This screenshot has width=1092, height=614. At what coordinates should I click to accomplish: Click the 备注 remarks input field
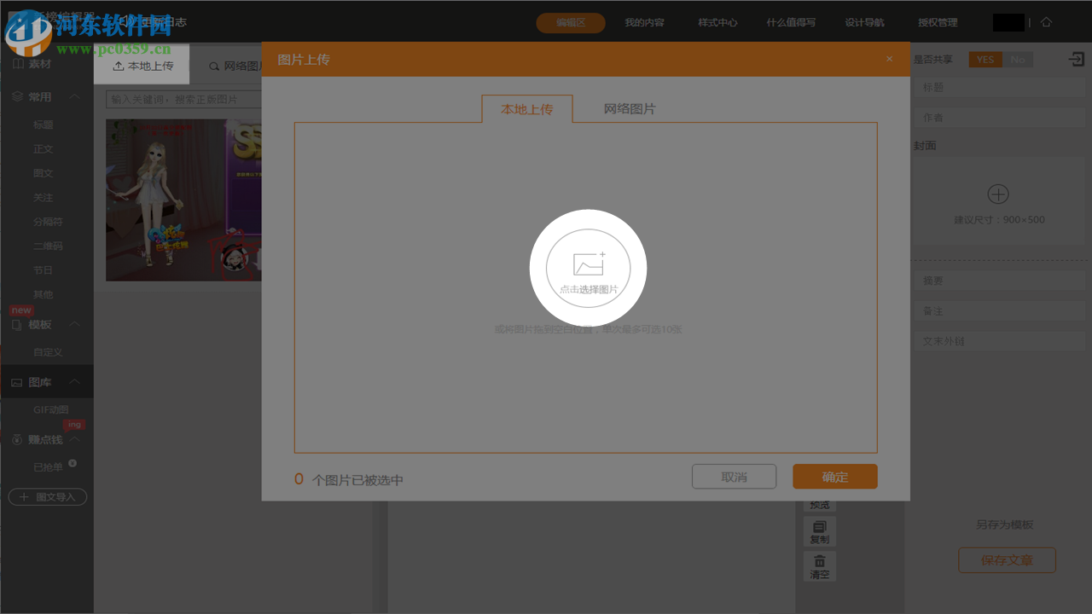click(1000, 311)
